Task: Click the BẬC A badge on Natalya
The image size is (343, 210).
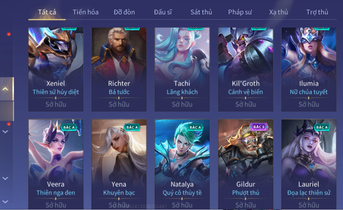Action: (x=195, y=127)
